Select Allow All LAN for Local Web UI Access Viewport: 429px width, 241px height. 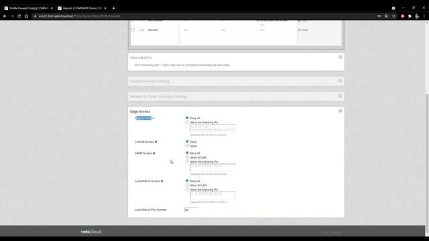(187, 185)
